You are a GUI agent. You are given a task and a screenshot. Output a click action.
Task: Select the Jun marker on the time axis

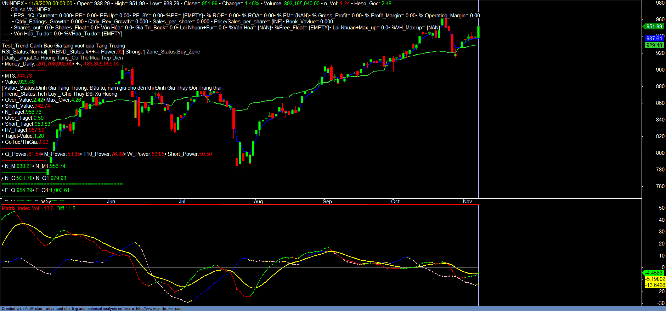coord(111,202)
